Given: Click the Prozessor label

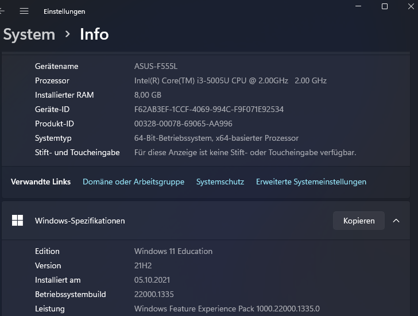Looking at the screenshot, I should 52,80.
